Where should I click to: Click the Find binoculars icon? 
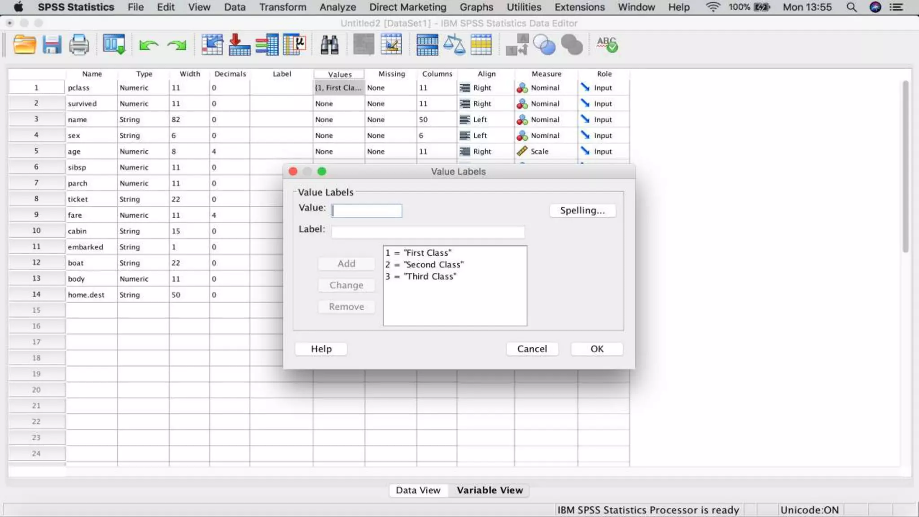[329, 45]
